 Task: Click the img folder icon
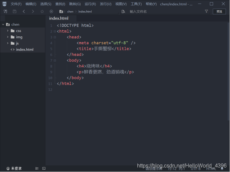(13, 37)
